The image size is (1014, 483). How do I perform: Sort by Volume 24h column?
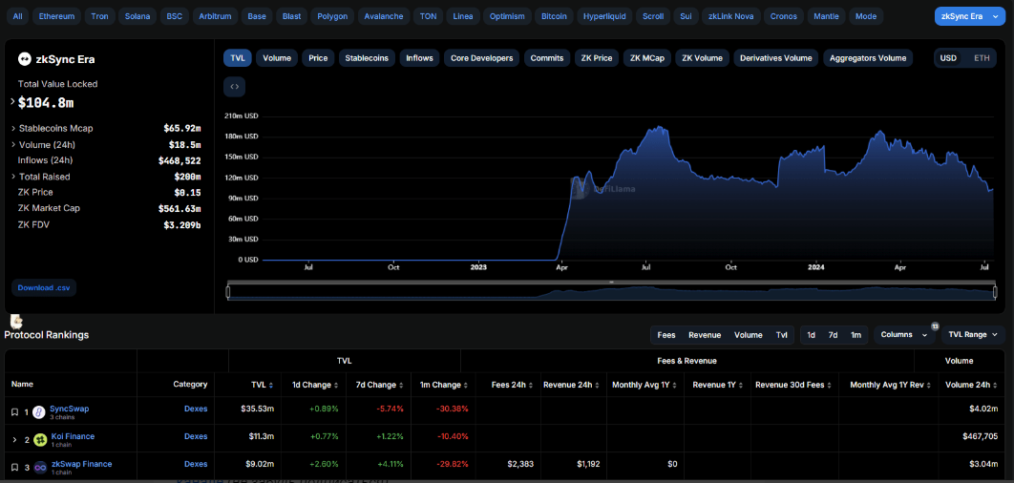click(x=995, y=385)
